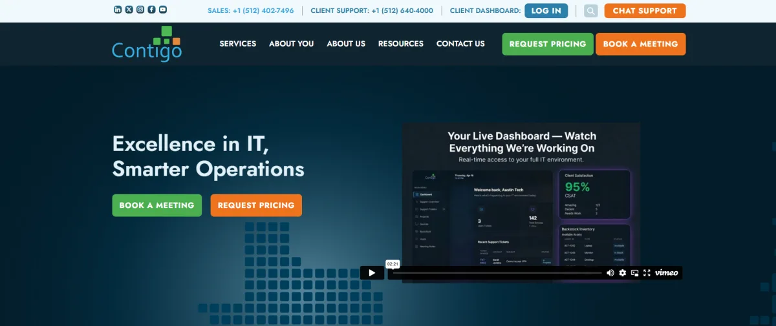This screenshot has height=326, width=776.
Task: Click the "Excellence in IT, Smarter Operations" headline
Action: (208, 156)
